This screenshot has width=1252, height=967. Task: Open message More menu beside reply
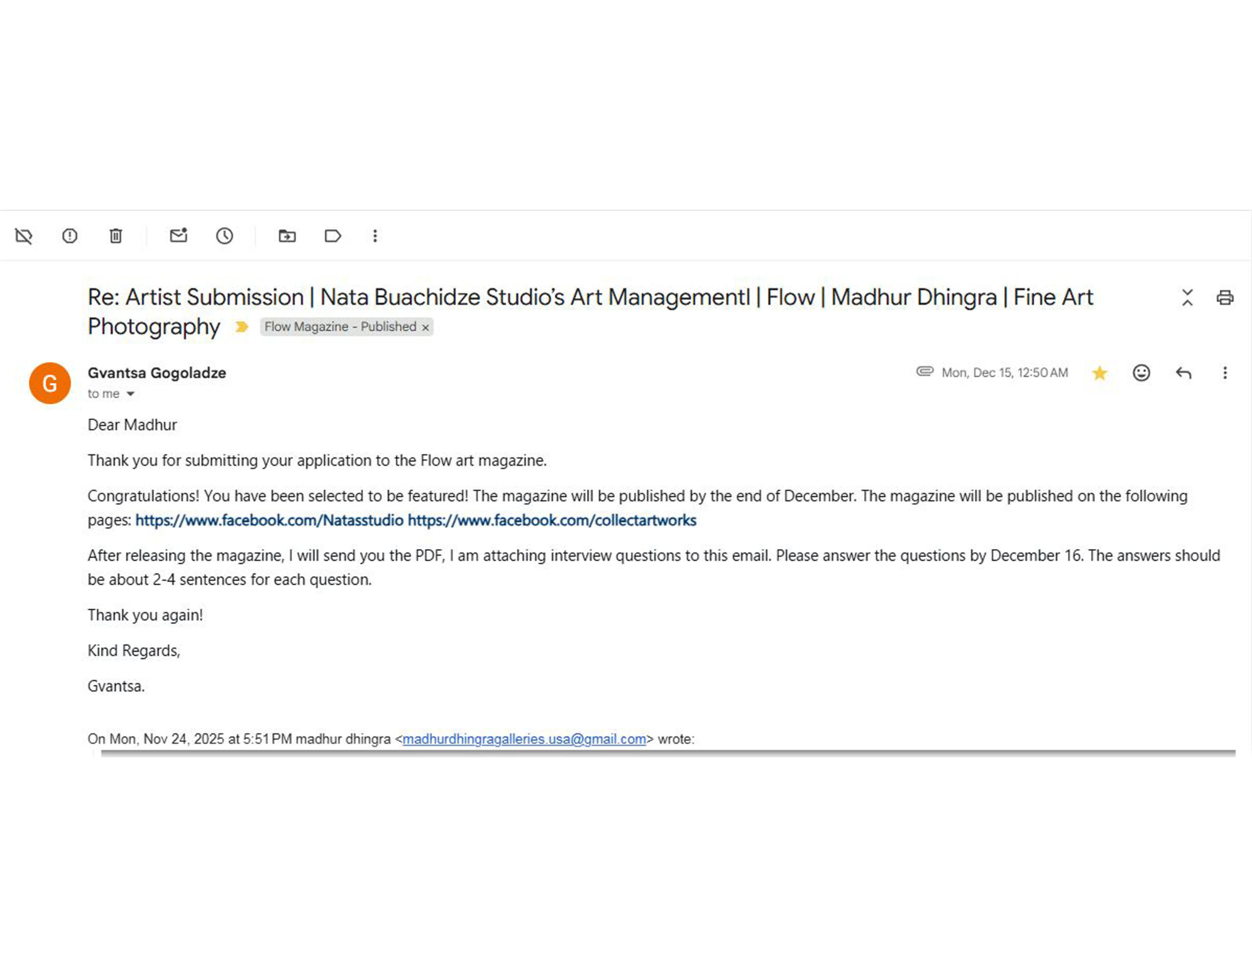(x=1225, y=373)
